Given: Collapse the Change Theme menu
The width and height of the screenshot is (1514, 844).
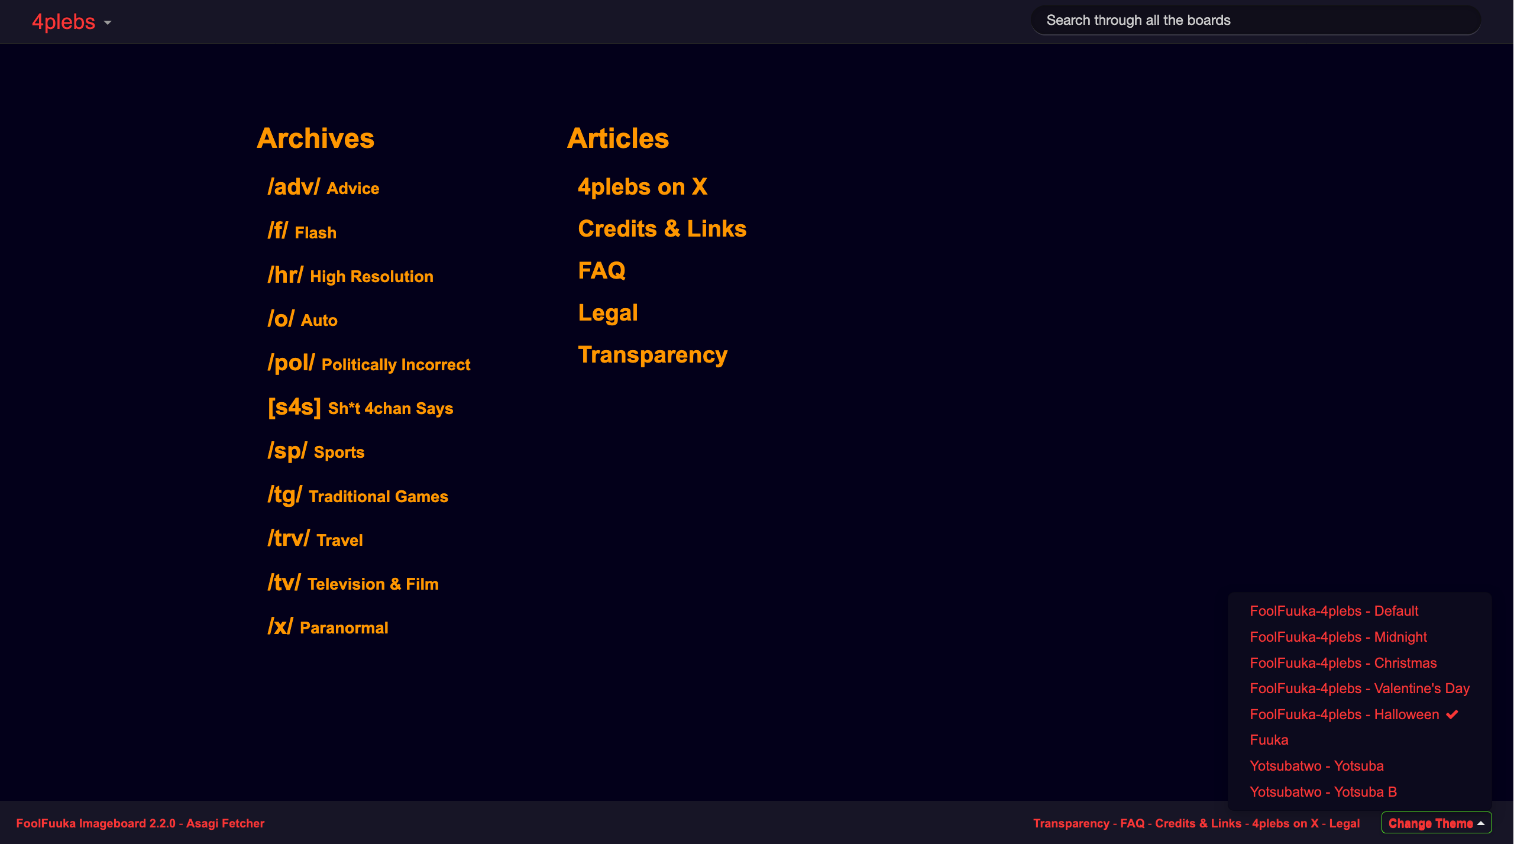Looking at the screenshot, I should [1436, 823].
